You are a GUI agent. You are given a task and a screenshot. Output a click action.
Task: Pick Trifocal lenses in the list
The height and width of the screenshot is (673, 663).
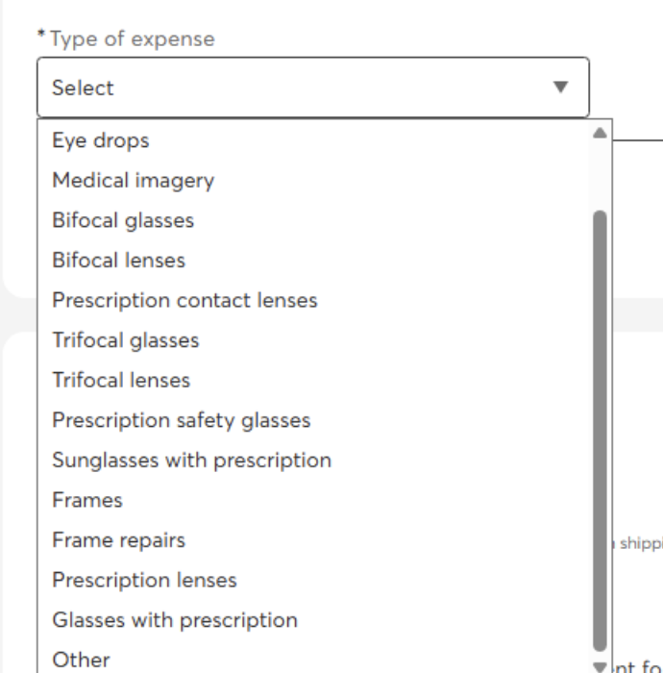121,380
